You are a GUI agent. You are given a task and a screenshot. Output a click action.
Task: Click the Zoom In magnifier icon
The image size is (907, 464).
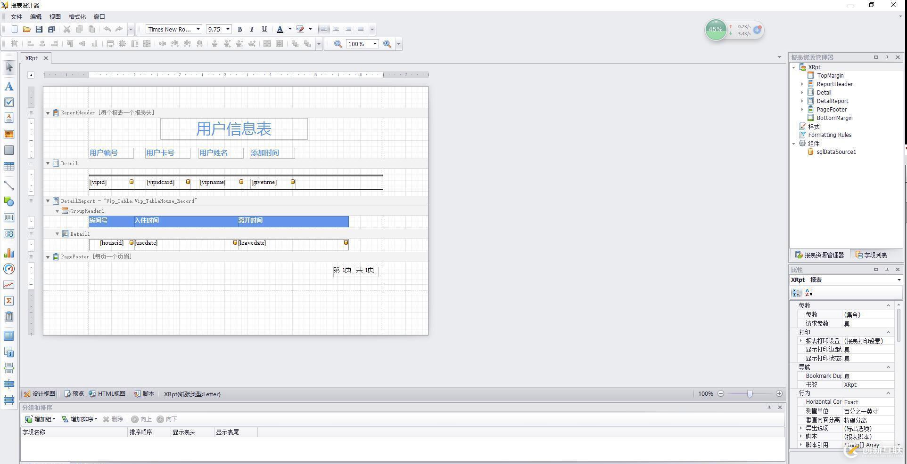(387, 44)
